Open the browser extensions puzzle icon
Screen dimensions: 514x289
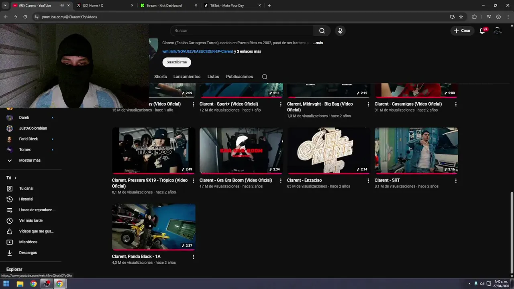[x=474, y=17]
